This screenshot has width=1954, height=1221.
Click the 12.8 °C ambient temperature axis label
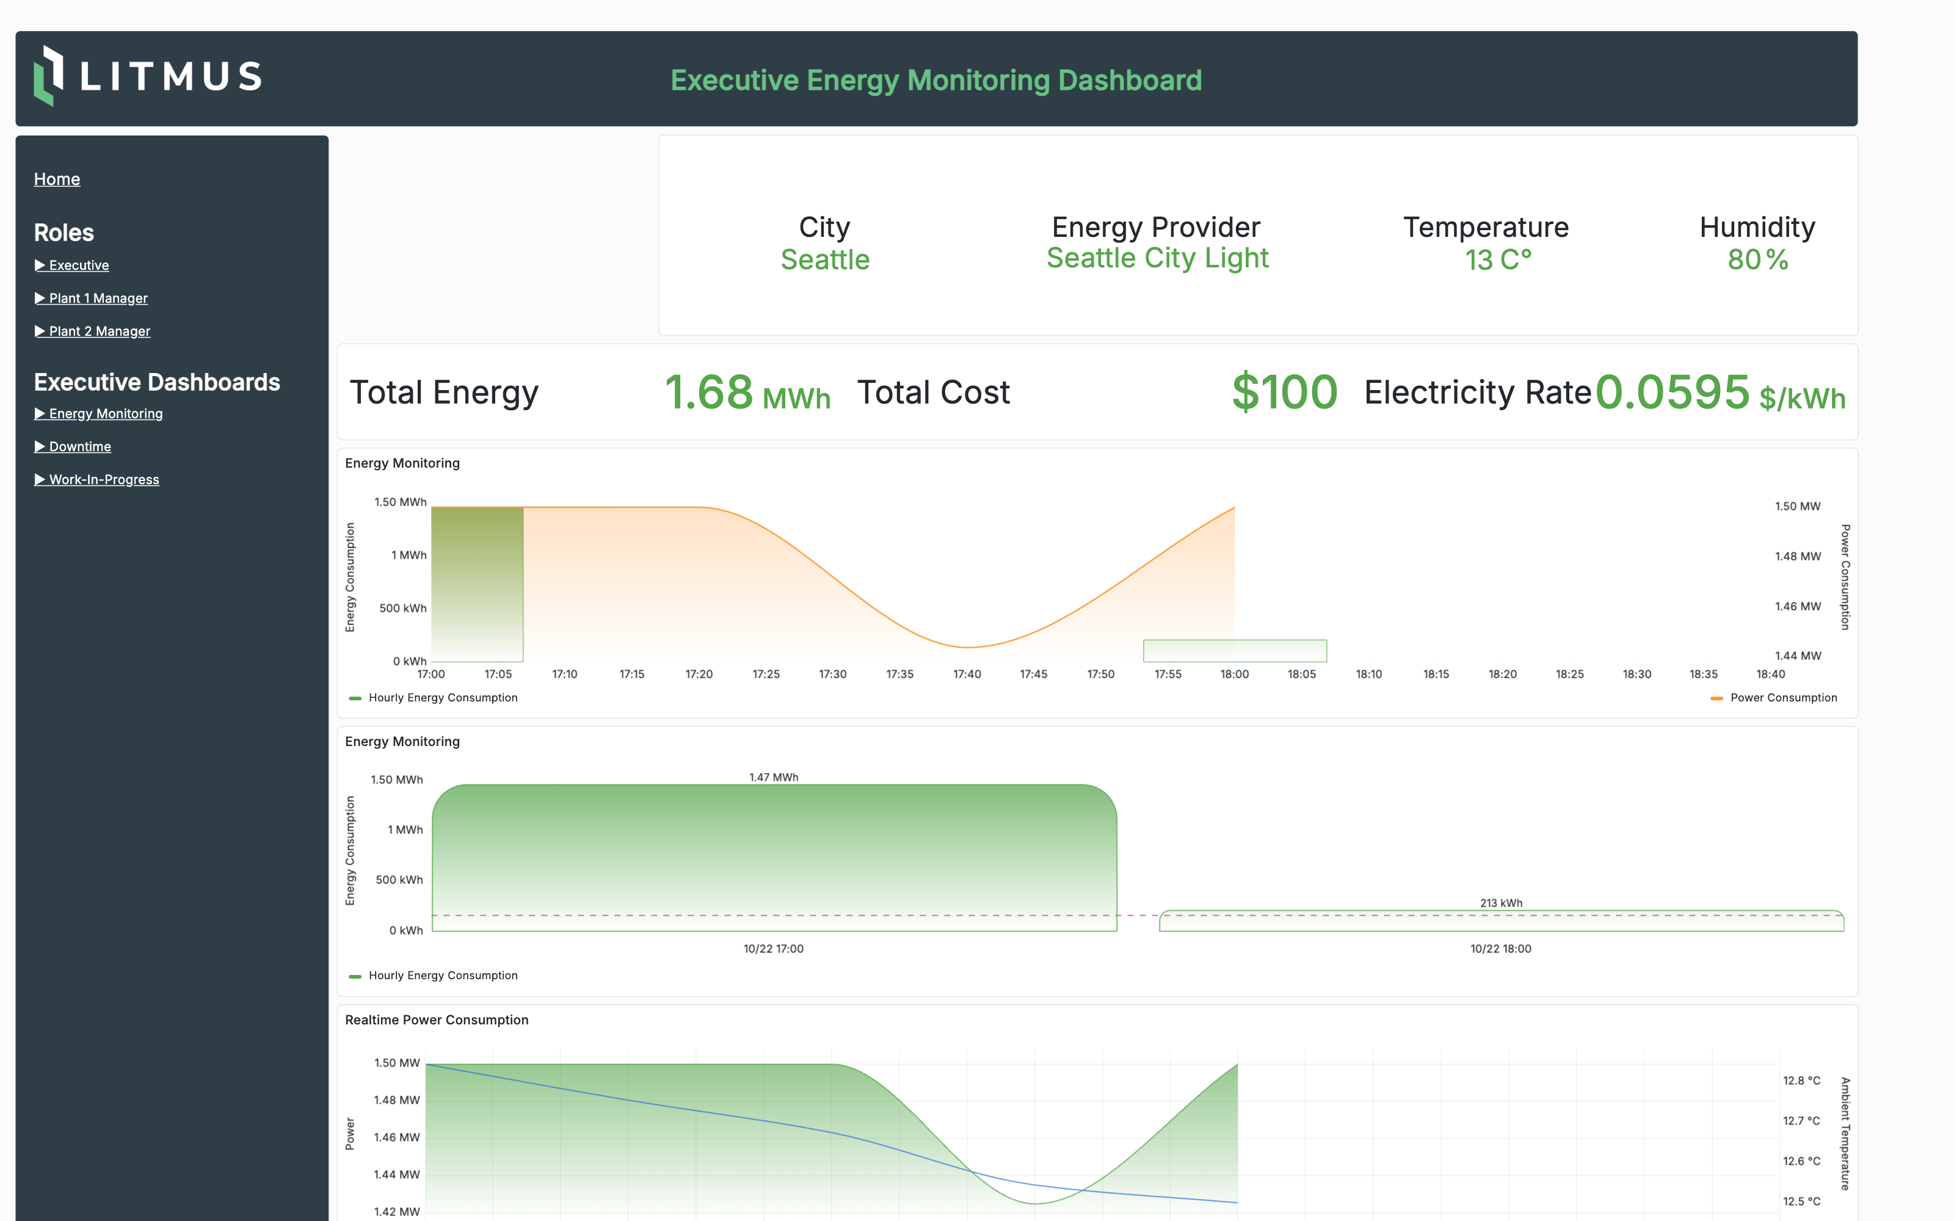pyautogui.click(x=1801, y=1081)
